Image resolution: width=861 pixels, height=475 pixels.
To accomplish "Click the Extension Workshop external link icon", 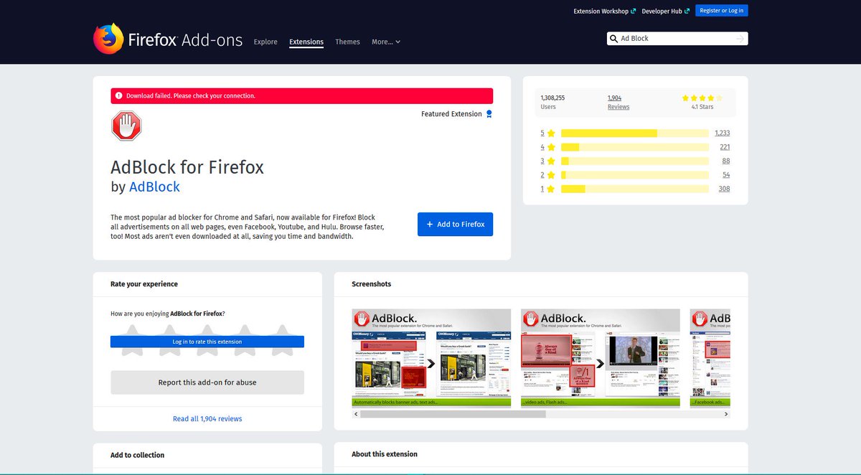I will (633, 11).
